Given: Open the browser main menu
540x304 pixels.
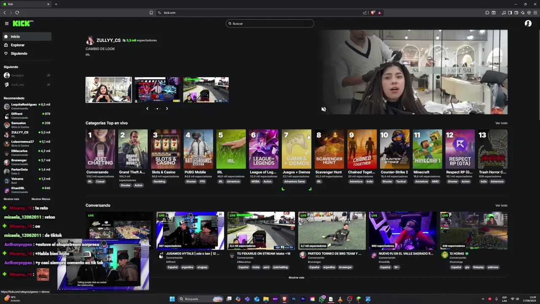Looking at the screenshot, I should pyautogui.click(x=535, y=13).
